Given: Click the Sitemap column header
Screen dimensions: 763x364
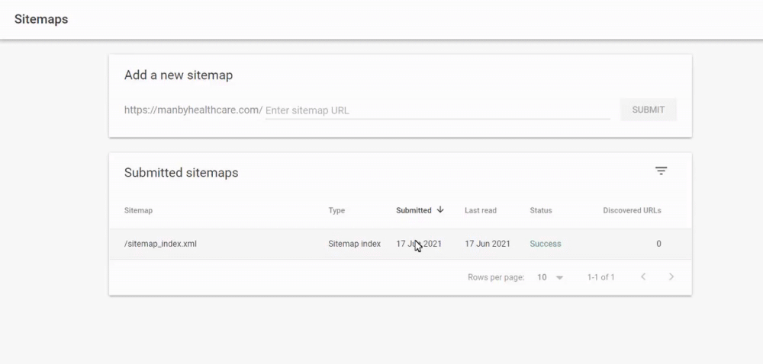Looking at the screenshot, I should pyautogui.click(x=138, y=211).
